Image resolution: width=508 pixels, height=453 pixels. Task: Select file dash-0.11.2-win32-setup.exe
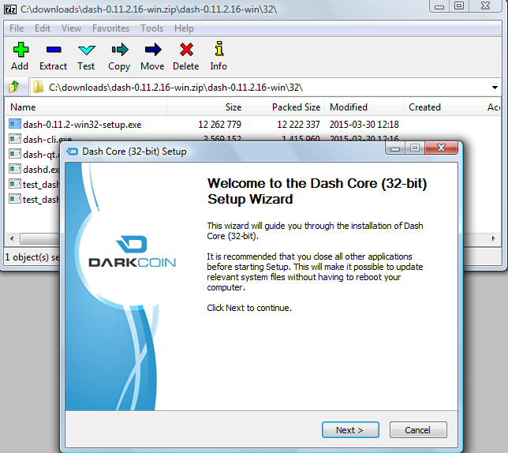coord(82,125)
